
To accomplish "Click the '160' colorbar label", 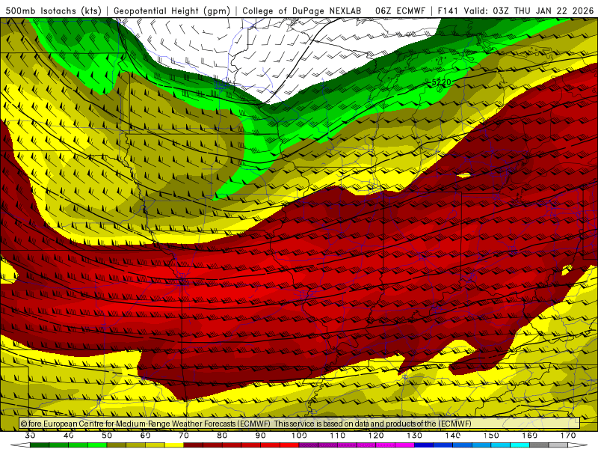I will coord(530,436).
